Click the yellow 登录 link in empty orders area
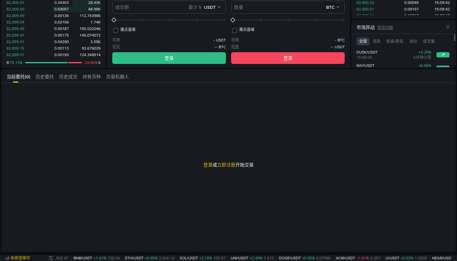Viewport: 457px width, 261px height. coord(208,165)
